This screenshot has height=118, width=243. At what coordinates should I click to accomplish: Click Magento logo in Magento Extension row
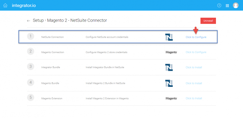click(171, 98)
